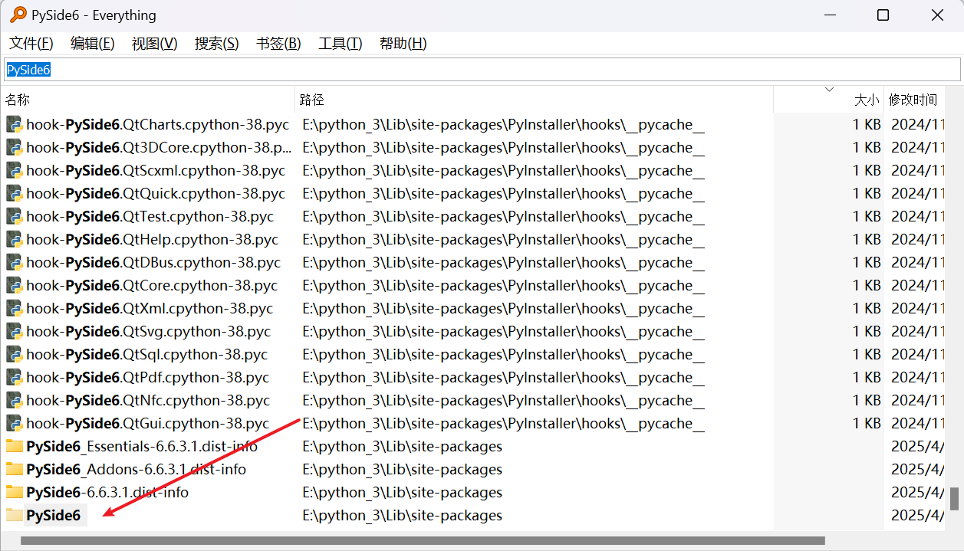
Task: Select the bold PySide6 folder name
Action: click(x=54, y=515)
